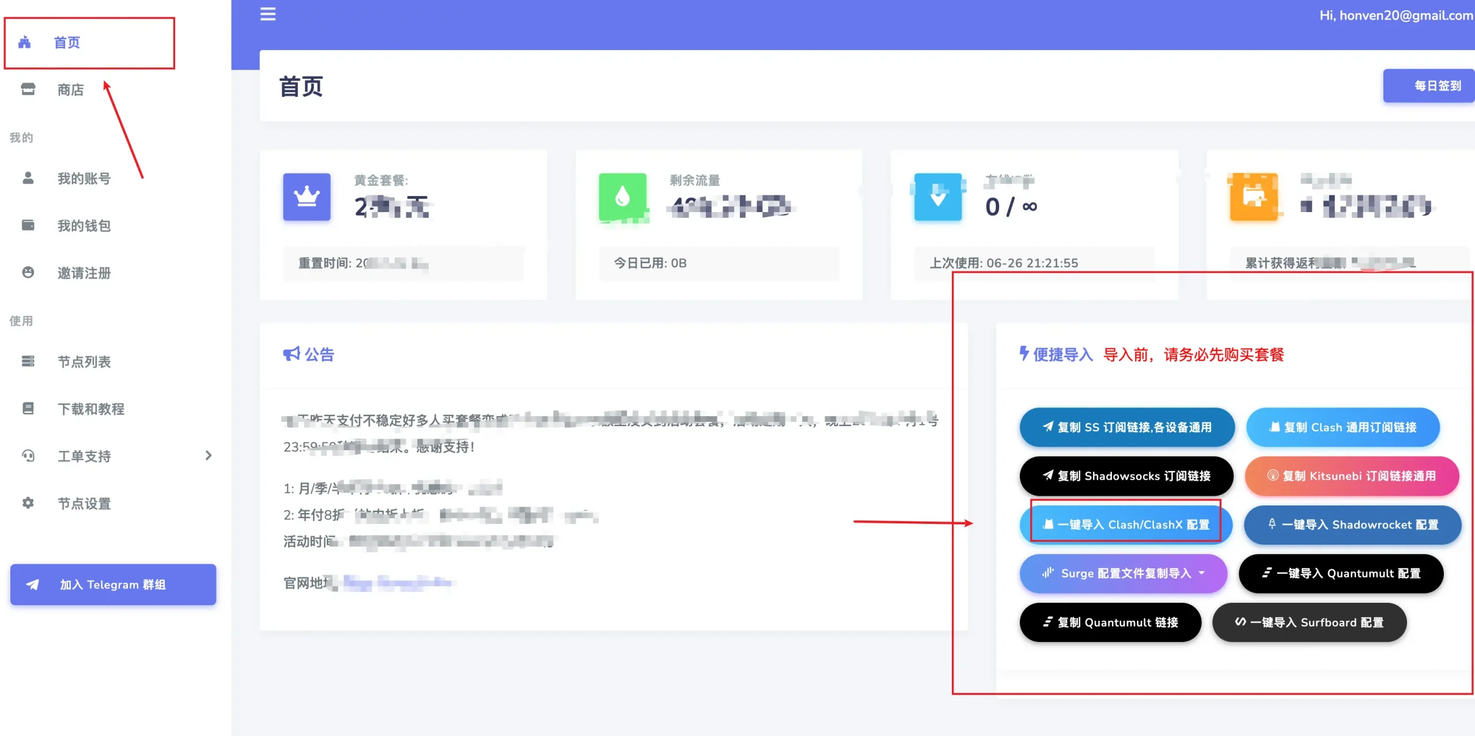1475x736 pixels.
Task: Click 复制 Quantumult 链接 button
Action: [1110, 622]
